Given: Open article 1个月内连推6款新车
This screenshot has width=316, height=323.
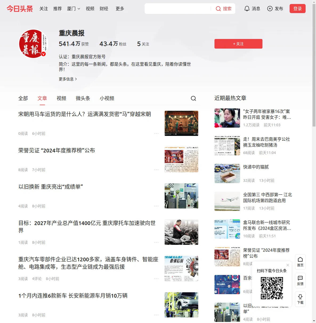Looking at the screenshot, I should click(x=73, y=296).
